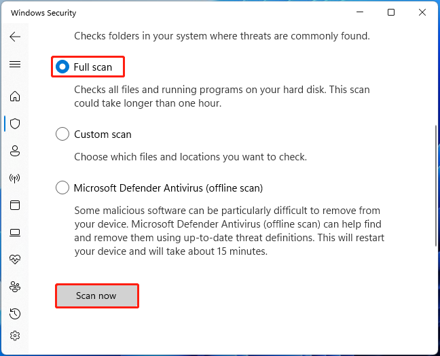Open the Home section icon

coord(15,96)
